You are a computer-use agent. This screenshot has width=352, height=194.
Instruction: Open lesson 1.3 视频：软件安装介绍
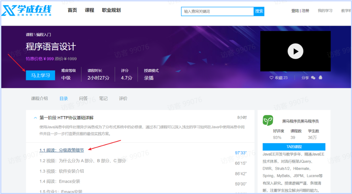click(62, 171)
